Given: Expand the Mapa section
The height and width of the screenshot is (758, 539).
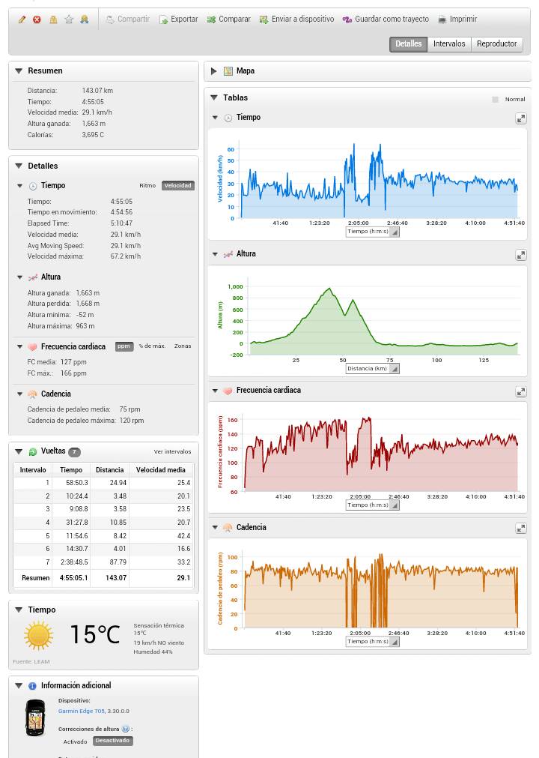Looking at the screenshot, I should pyautogui.click(x=214, y=71).
